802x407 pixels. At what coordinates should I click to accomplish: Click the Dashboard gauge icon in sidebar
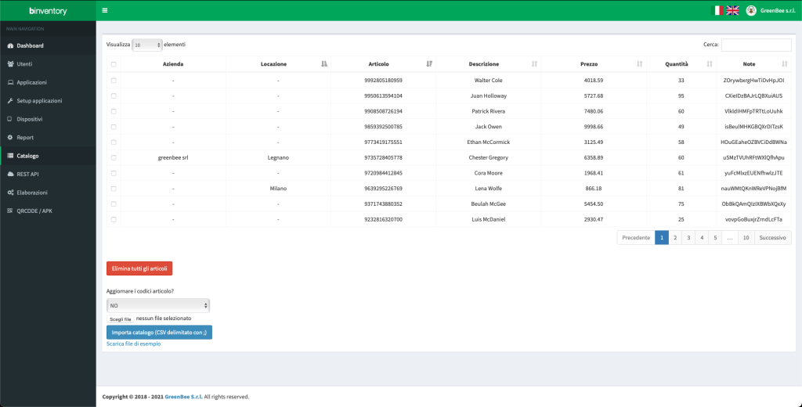[x=9, y=45]
